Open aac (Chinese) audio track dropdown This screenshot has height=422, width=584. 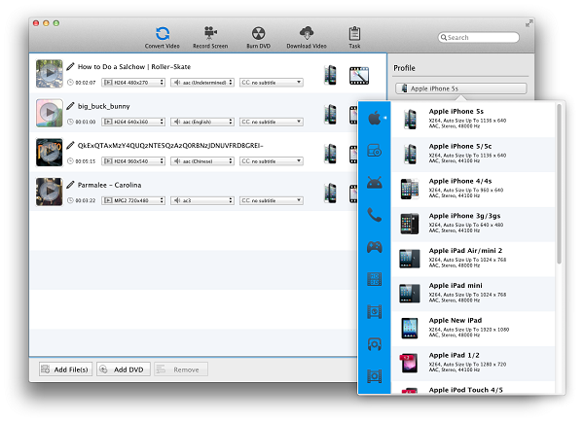point(202,161)
